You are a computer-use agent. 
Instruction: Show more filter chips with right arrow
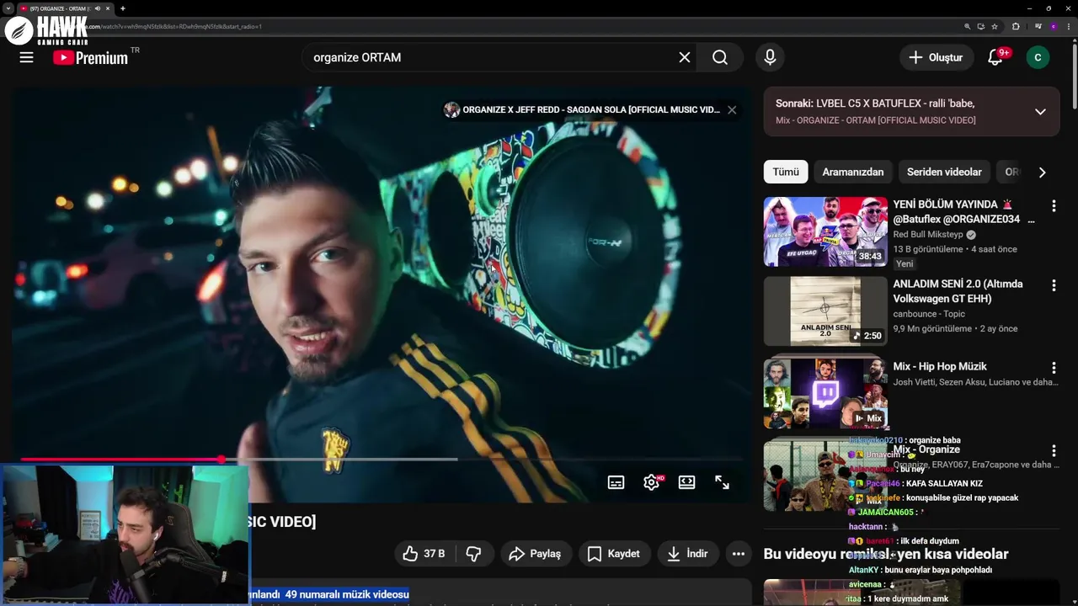coord(1042,172)
